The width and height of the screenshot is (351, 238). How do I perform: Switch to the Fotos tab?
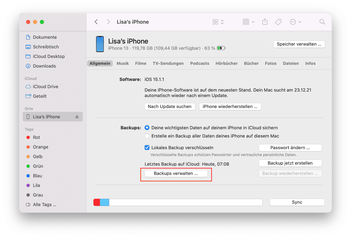(x=271, y=63)
